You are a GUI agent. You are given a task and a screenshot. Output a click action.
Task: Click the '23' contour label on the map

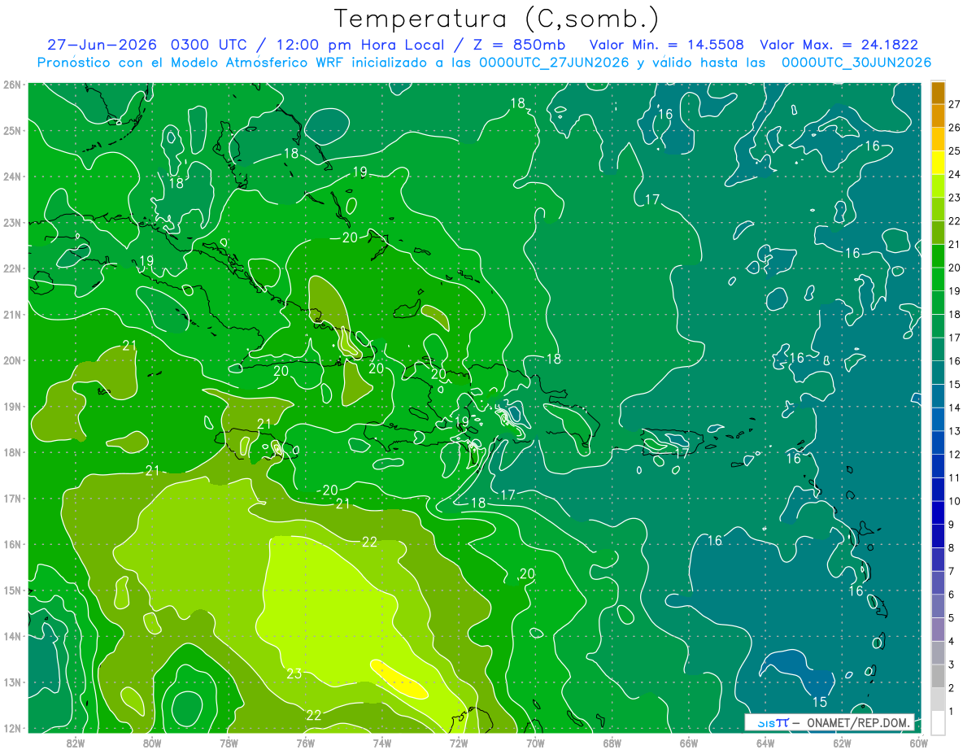(x=294, y=673)
